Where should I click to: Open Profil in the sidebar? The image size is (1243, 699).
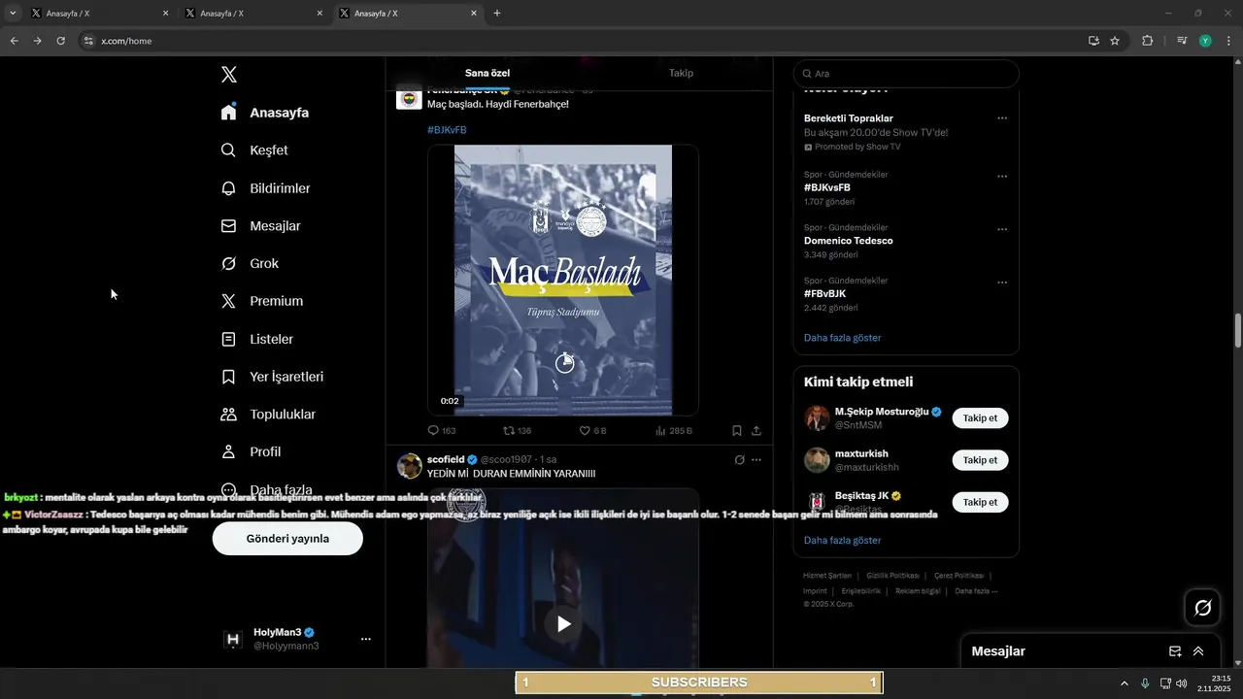click(251, 452)
